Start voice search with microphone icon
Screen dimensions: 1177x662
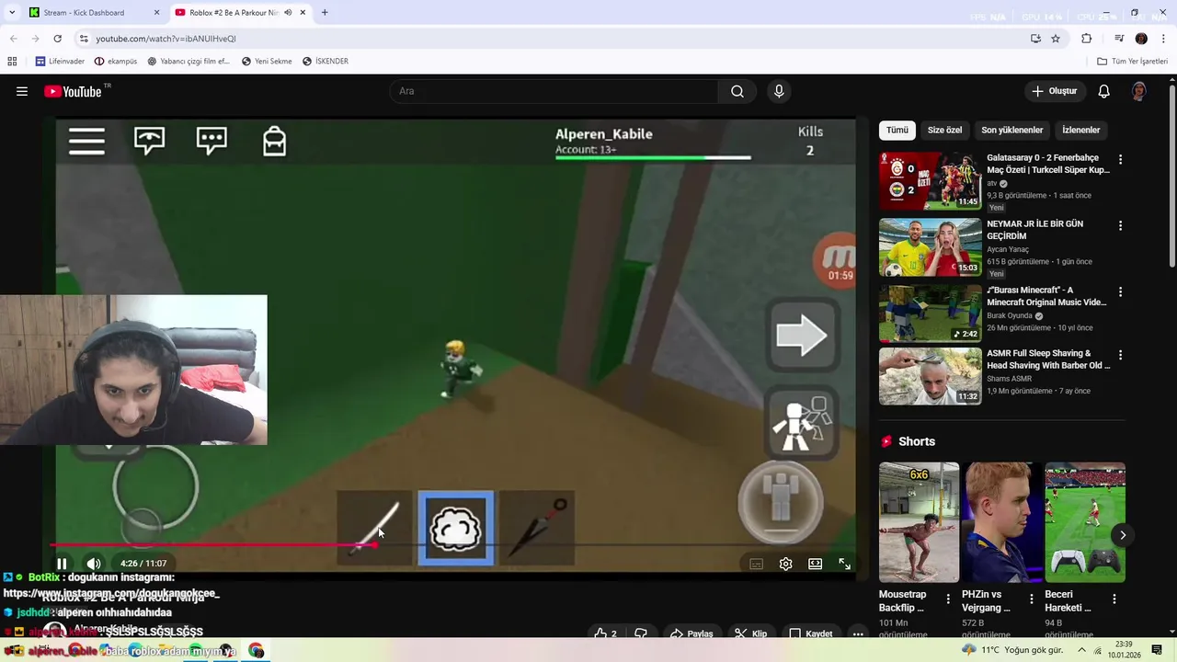pyautogui.click(x=779, y=91)
